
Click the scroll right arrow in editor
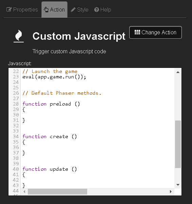point(171,191)
